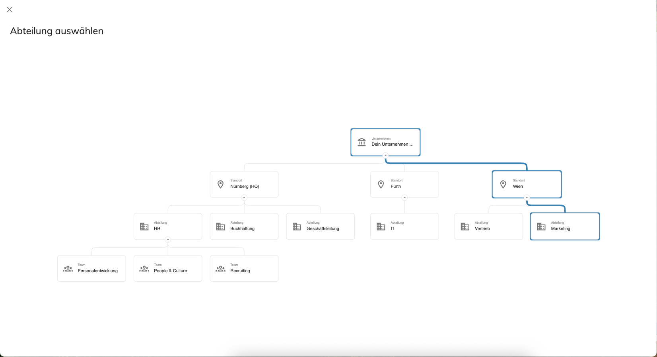Collapse the Fürth location branch

coord(404,198)
